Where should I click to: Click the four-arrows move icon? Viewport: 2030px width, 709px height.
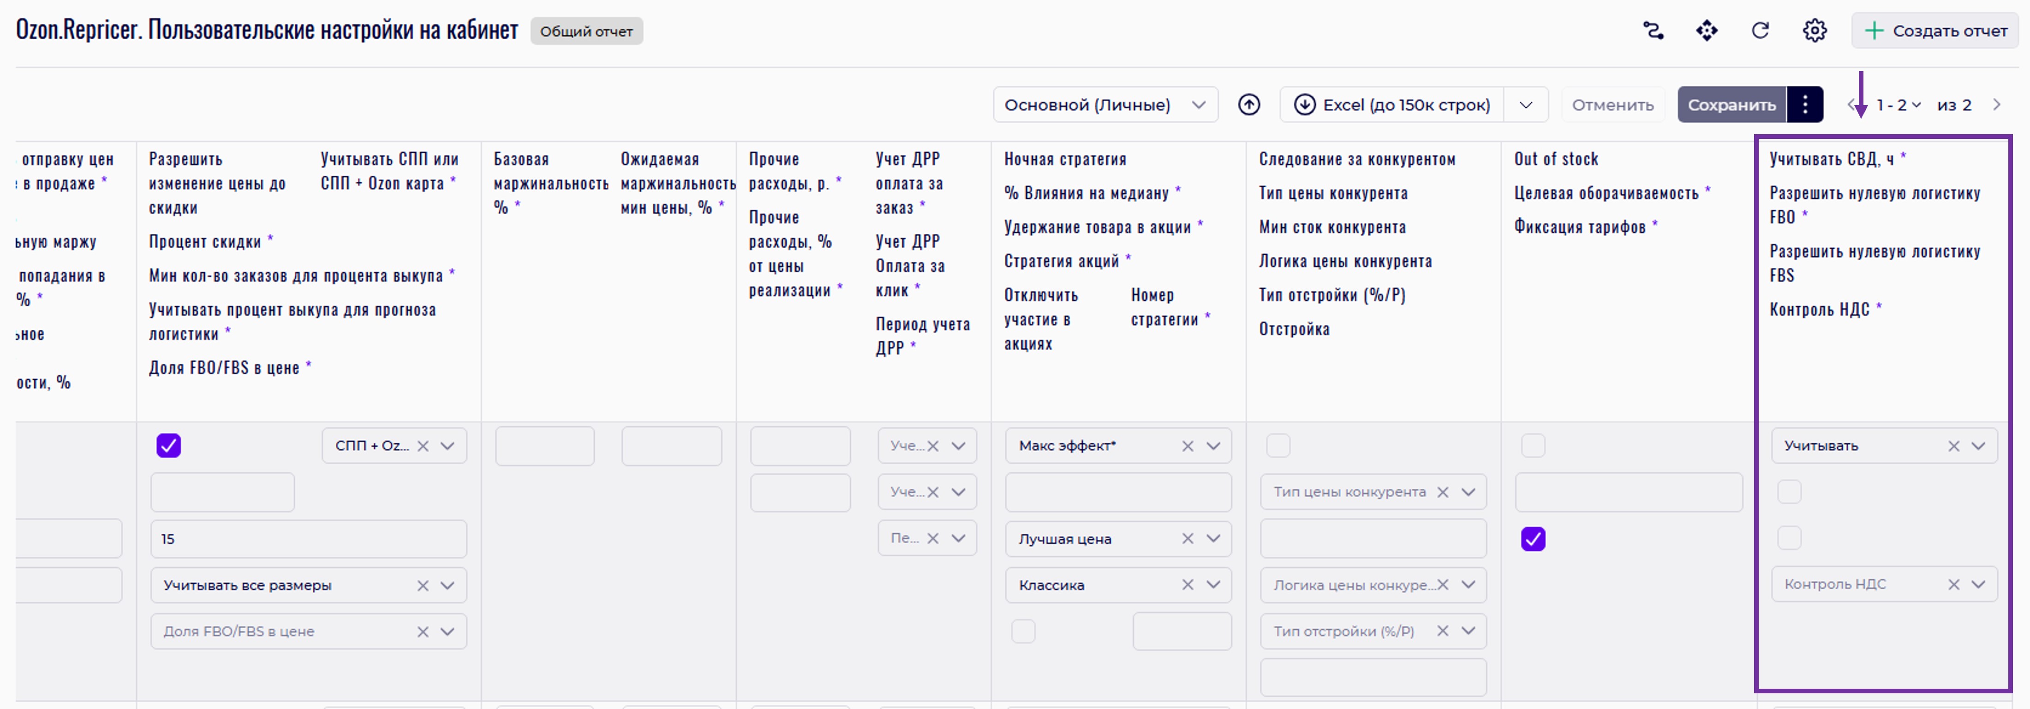pyautogui.click(x=1706, y=31)
